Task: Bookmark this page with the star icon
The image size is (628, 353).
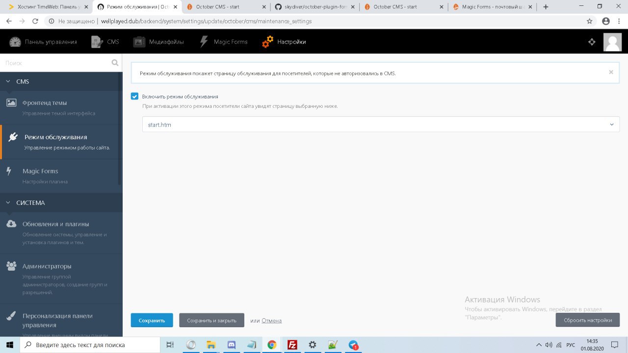Action: [x=590, y=21]
